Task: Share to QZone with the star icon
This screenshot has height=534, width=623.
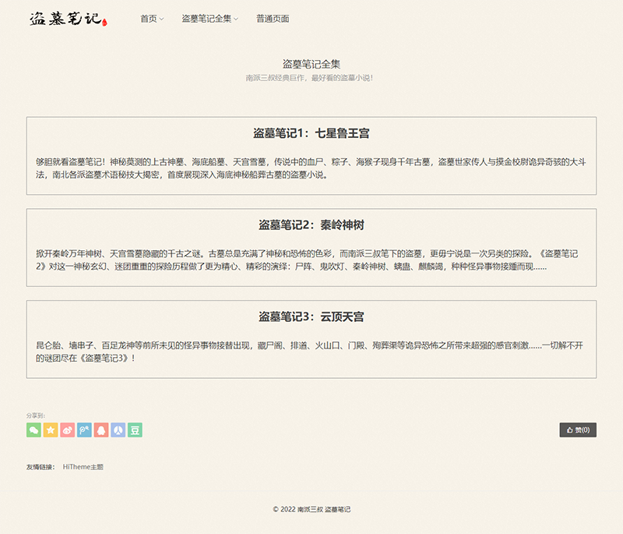Action: tap(51, 430)
